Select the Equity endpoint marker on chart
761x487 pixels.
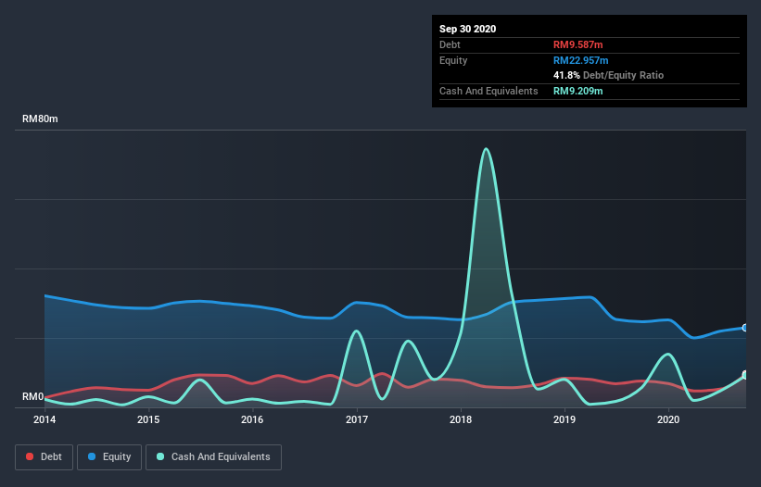pyautogui.click(x=745, y=328)
